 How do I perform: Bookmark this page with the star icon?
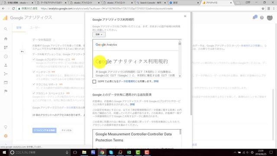(263, 9)
